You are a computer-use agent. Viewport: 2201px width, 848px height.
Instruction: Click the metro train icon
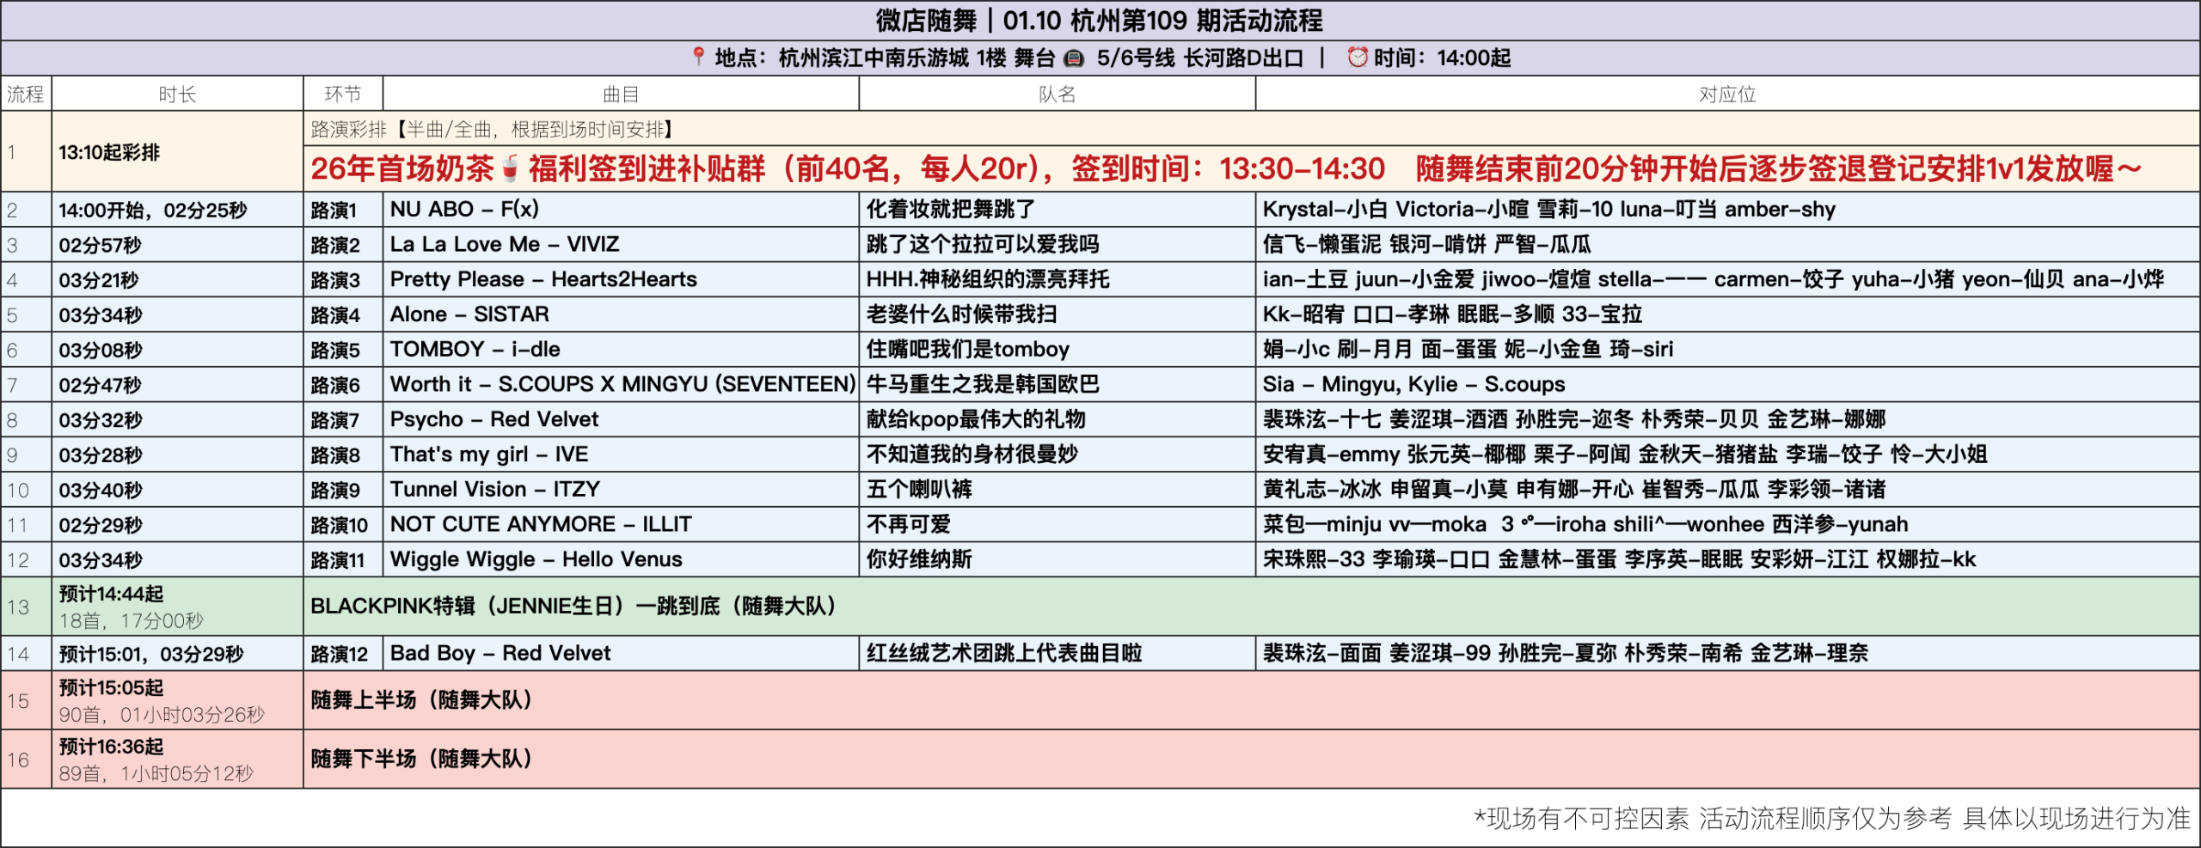tap(1074, 58)
